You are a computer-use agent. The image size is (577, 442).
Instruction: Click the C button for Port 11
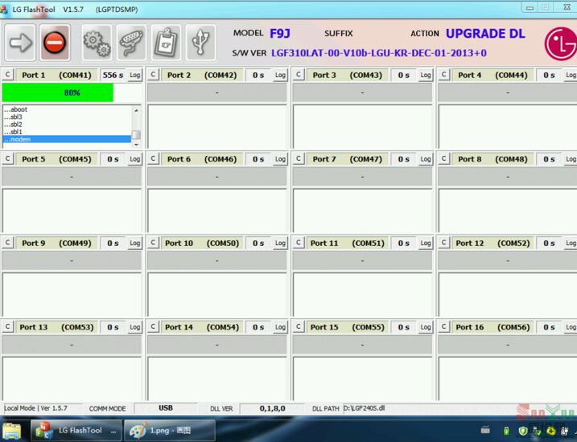coord(299,243)
